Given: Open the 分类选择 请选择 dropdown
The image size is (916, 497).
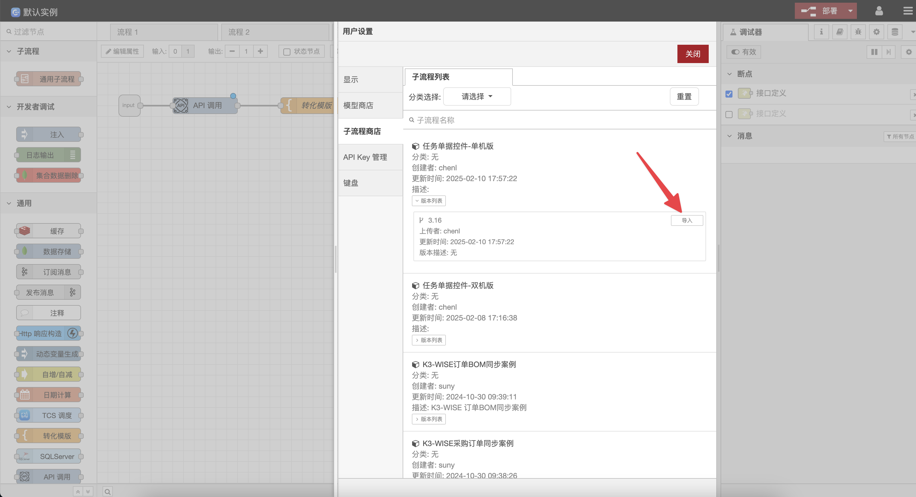Looking at the screenshot, I should point(477,96).
